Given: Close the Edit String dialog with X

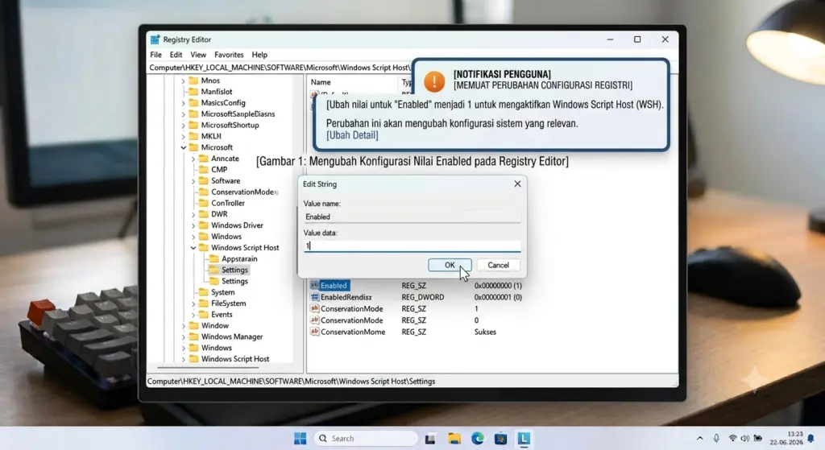Looking at the screenshot, I should coord(517,184).
